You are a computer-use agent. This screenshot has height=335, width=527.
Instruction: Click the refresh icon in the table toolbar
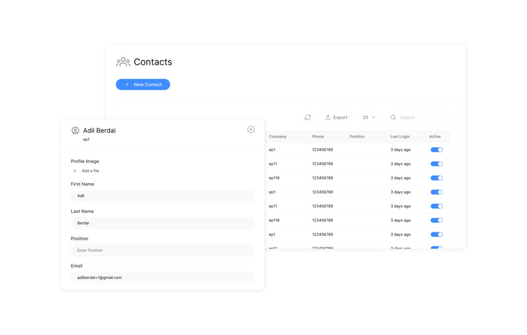click(x=308, y=117)
